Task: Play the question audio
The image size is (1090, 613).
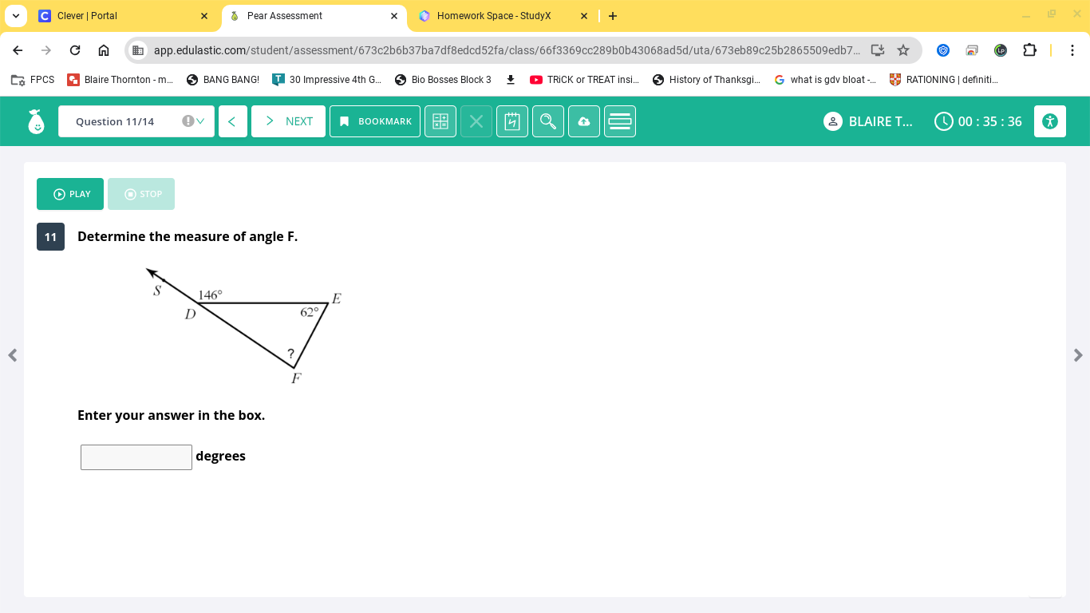Action: [70, 194]
